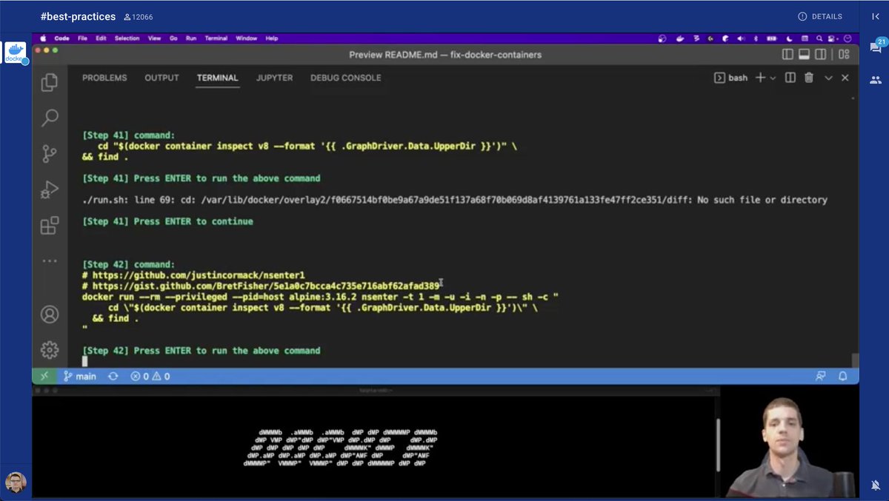Screen dimensions: 889x501
Task: Open muted notifications bell icon
Action: coord(876,485)
